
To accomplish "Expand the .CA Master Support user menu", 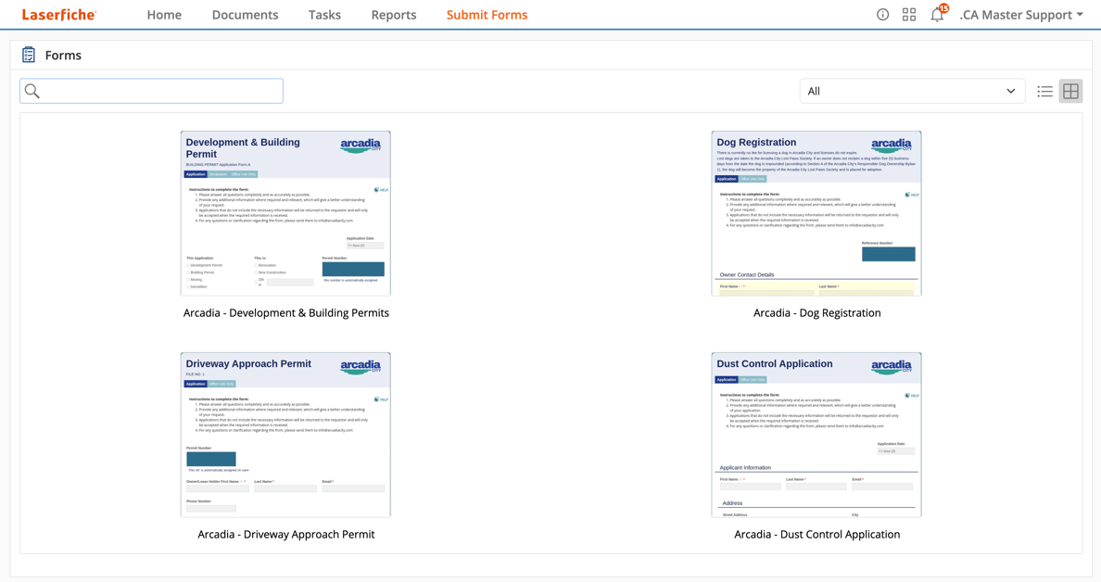I will (1021, 15).
